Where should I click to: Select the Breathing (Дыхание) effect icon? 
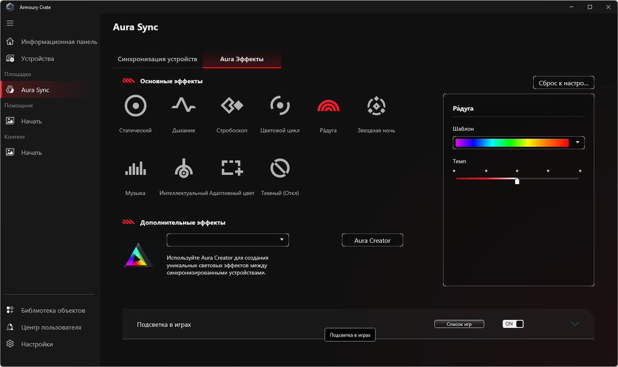pos(184,105)
